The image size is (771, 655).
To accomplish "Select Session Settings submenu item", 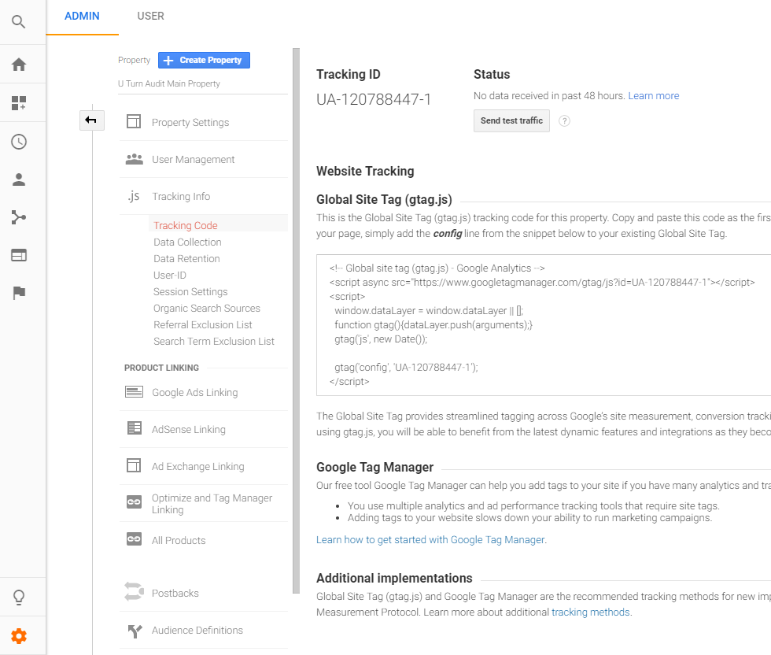I will click(190, 292).
